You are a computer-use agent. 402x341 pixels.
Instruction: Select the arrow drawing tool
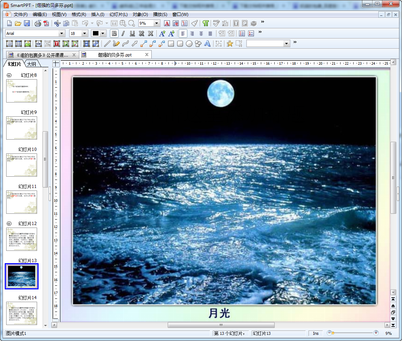pos(134,44)
